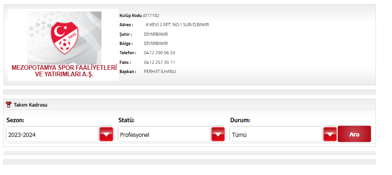Click the Bölge value DİYARBAKIR
This screenshot has height=175, width=392.
coord(156,44)
